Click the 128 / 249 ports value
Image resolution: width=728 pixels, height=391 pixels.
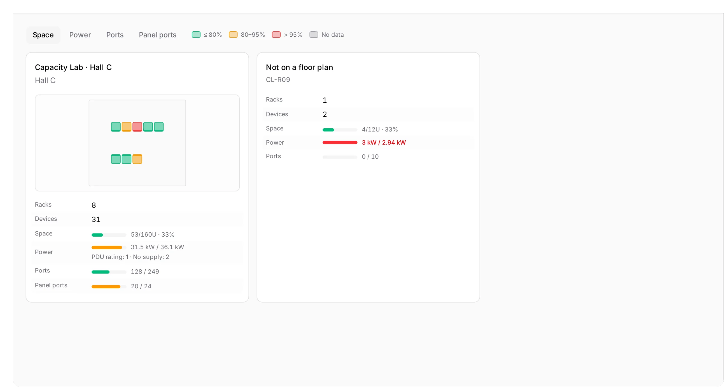[145, 272]
